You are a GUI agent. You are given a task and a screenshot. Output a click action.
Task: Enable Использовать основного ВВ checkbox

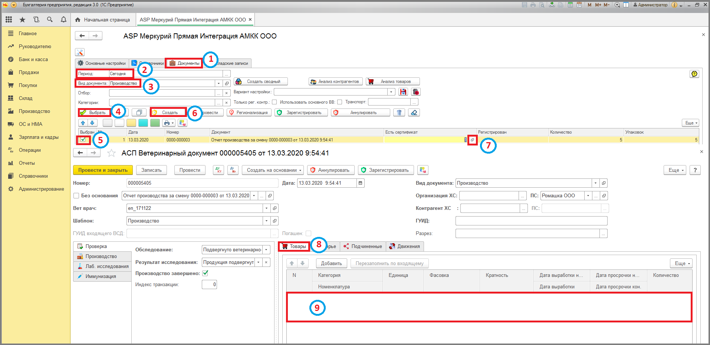click(x=339, y=102)
